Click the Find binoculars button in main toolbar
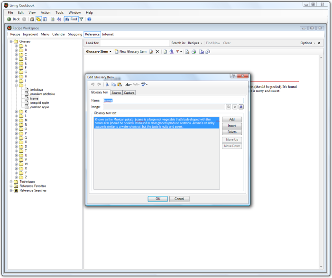Screen dimensions: 332x278 (x=71, y=19)
